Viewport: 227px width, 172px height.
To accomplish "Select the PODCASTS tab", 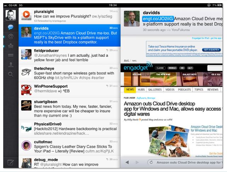I will [184, 90].
